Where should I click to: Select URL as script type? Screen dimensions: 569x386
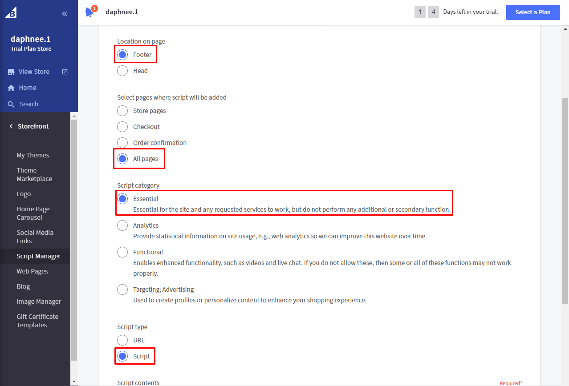tap(122, 340)
